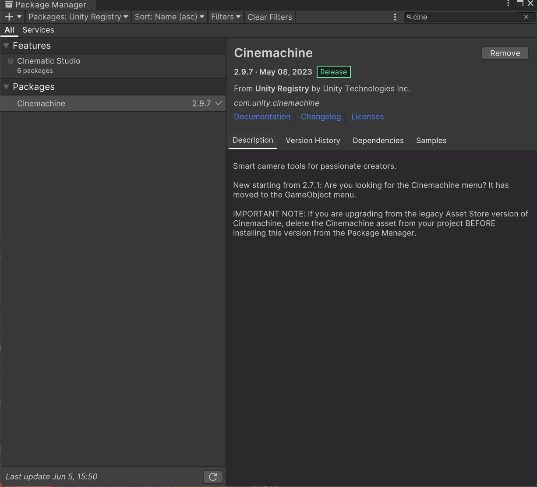The width and height of the screenshot is (537, 487).
Task: Maximize the Package Manager window
Action: (520, 4)
